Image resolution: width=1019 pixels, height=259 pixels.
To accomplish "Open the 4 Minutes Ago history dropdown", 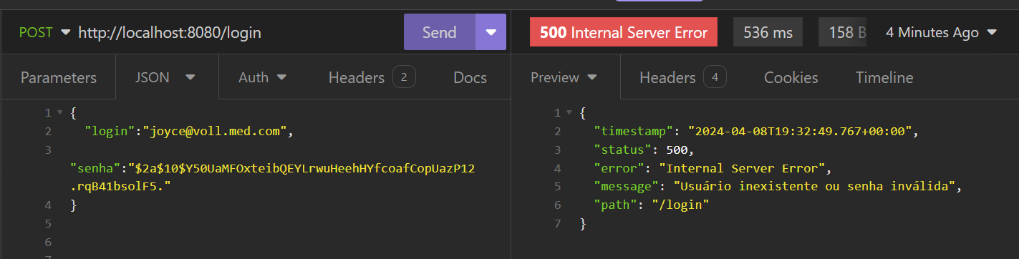I will pyautogui.click(x=941, y=32).
